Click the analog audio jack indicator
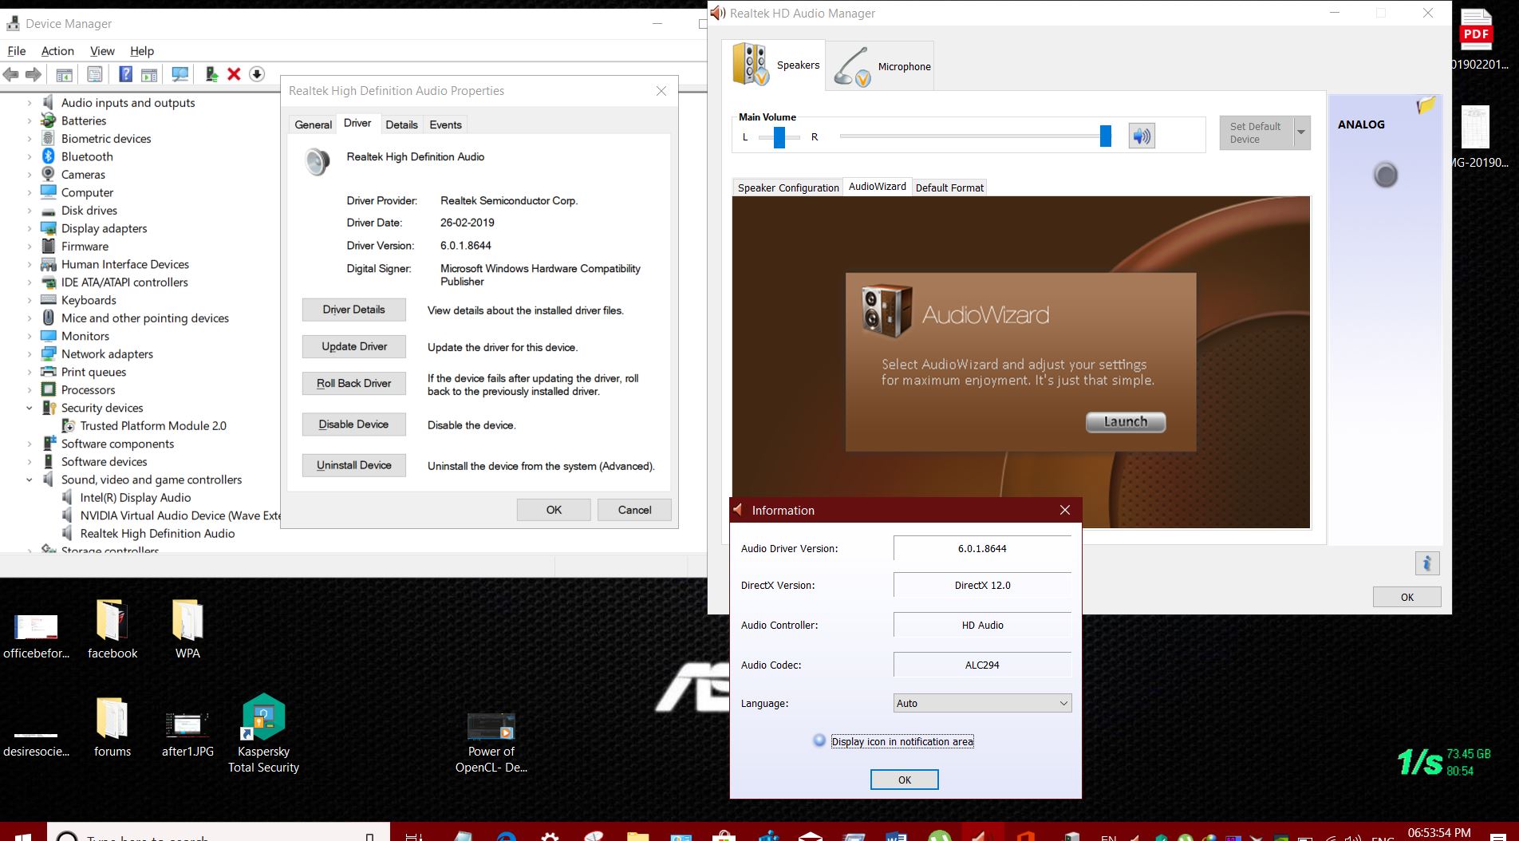Image resolution: width=1519 pixels, height=841 pixels. (x=1385, y=175)
